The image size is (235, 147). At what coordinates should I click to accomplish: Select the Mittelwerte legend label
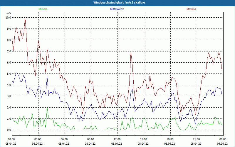(x=117, y=9)
